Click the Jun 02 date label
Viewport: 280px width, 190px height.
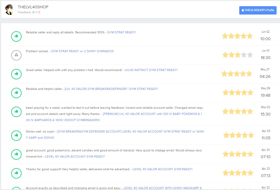pyautogui.click(x=265, y=32)
